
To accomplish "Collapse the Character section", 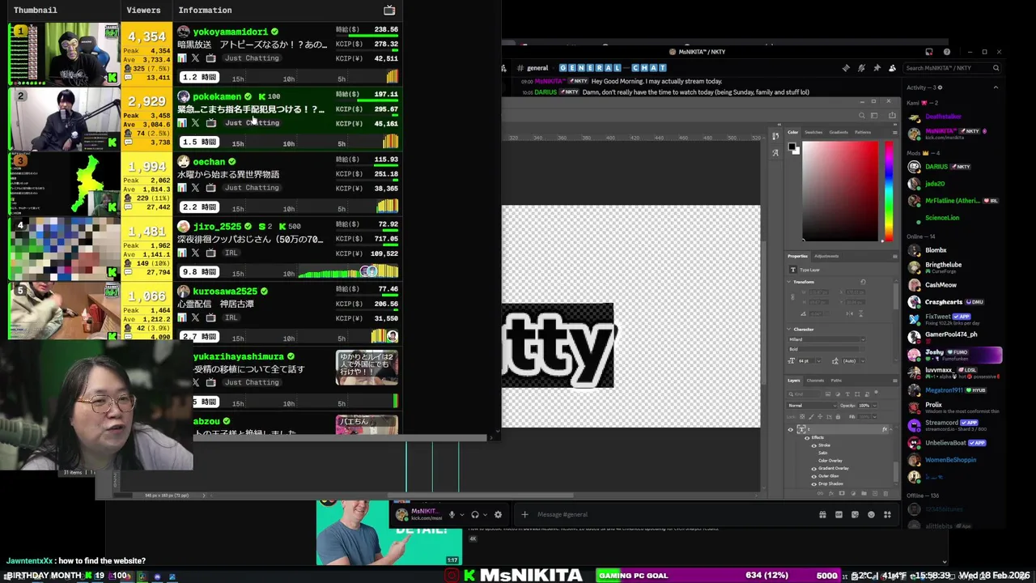I will click(x=789, y=330).
